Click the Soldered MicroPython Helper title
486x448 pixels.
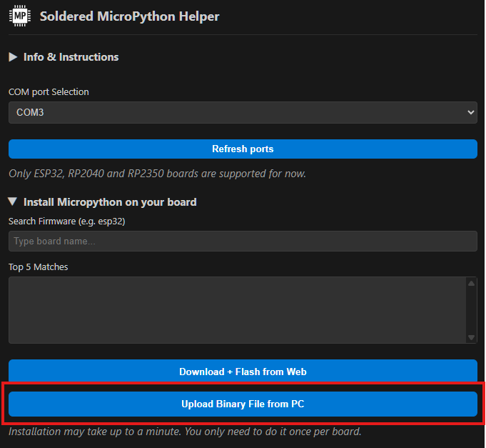pos(129,16)
